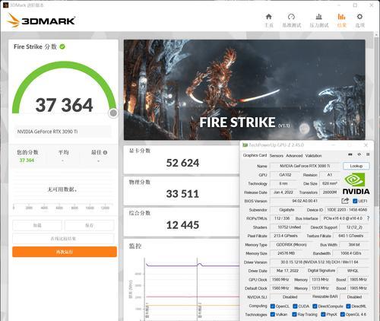380x321 pixels.
Task: Click the Memory Type GDDR6X (Micron) field
Action: (x=291, y=245)
